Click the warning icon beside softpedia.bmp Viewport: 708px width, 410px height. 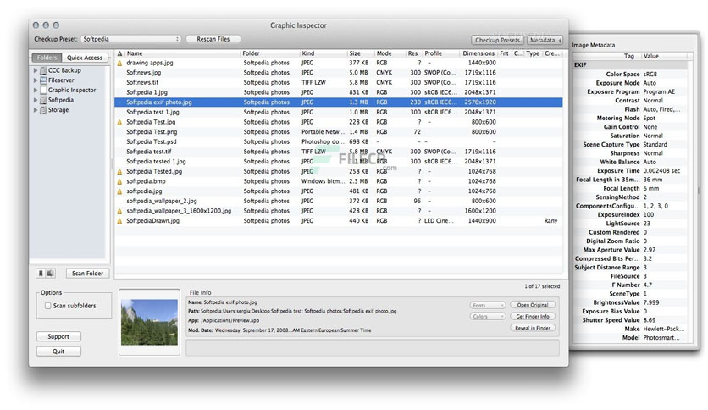[119, 181]
